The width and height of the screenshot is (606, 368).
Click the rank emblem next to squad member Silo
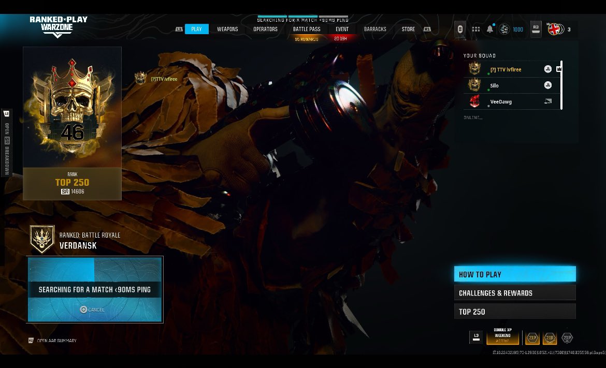point(474,85)
